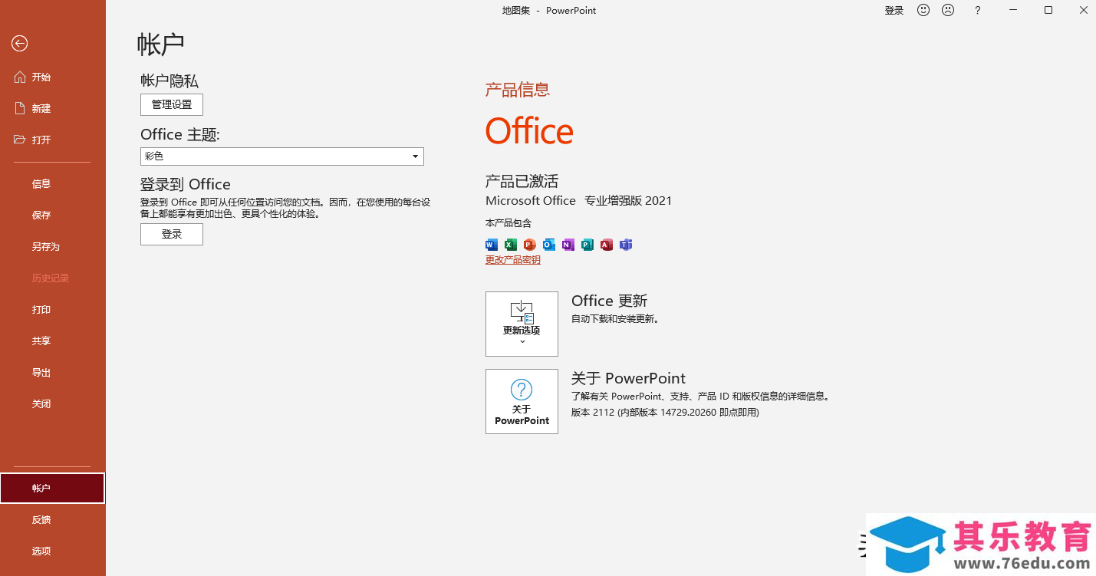The image size is (1096, 576).
Task: Click the 更改产品密钥 link
Action: click(513, 260)
